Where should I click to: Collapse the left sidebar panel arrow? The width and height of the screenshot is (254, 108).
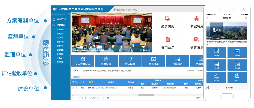(69, 14)
